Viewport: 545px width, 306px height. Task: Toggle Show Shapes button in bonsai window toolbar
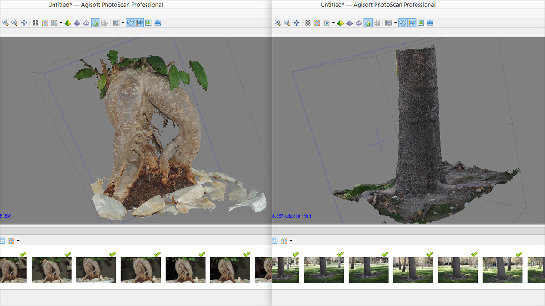coord(130,23)
